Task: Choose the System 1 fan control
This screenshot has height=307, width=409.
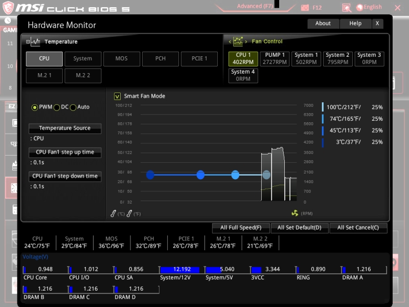Action: (306, 59)
